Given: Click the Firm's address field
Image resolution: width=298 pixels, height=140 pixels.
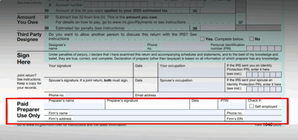Looking at the screenshot, I should point(148,119).
